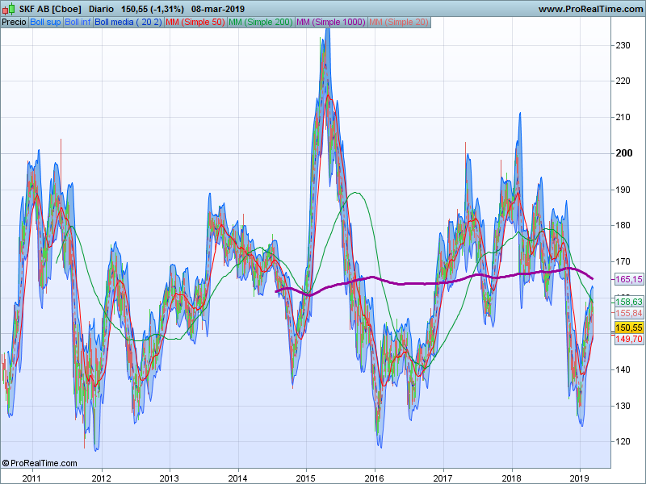Select the MM (Simple 200) legend tab

(x=261, y=23)
